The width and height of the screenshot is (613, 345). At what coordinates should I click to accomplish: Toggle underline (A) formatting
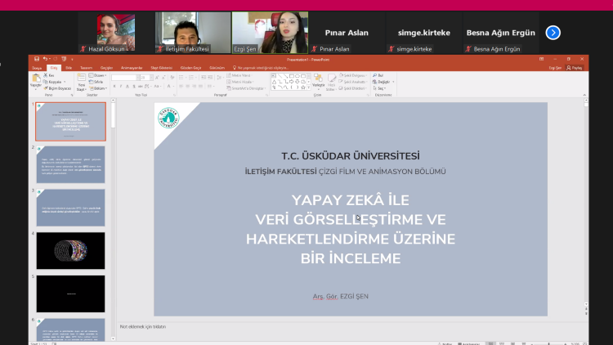click(128, 86)
